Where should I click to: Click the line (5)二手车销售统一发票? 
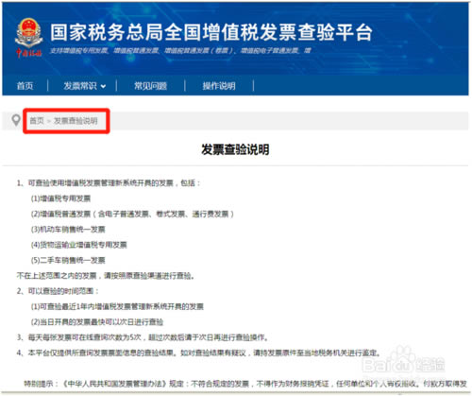coord(68,260)
